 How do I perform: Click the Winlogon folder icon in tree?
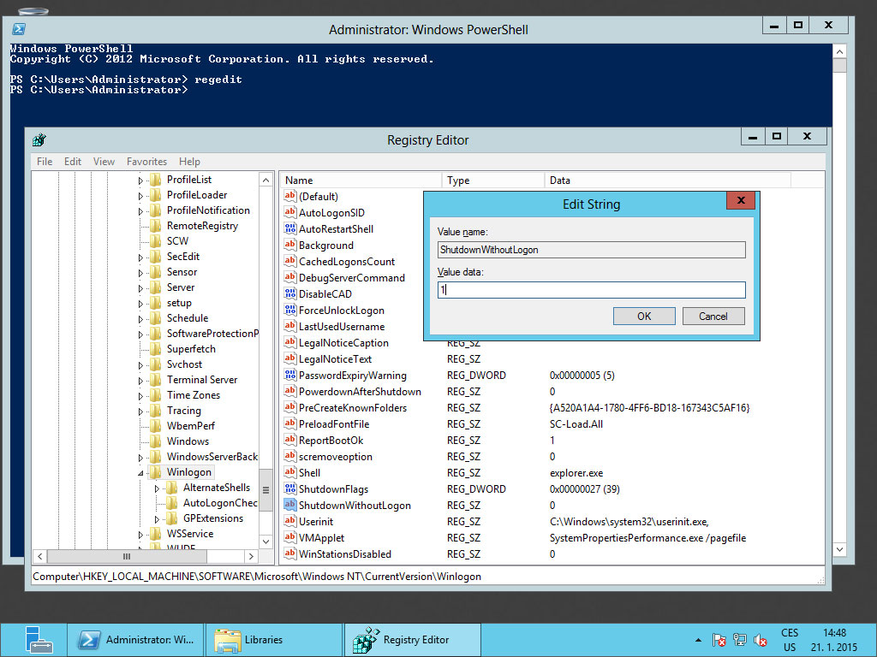tap(155, 472)
